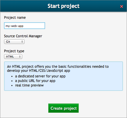Click the Create project button

pos(63,108)
